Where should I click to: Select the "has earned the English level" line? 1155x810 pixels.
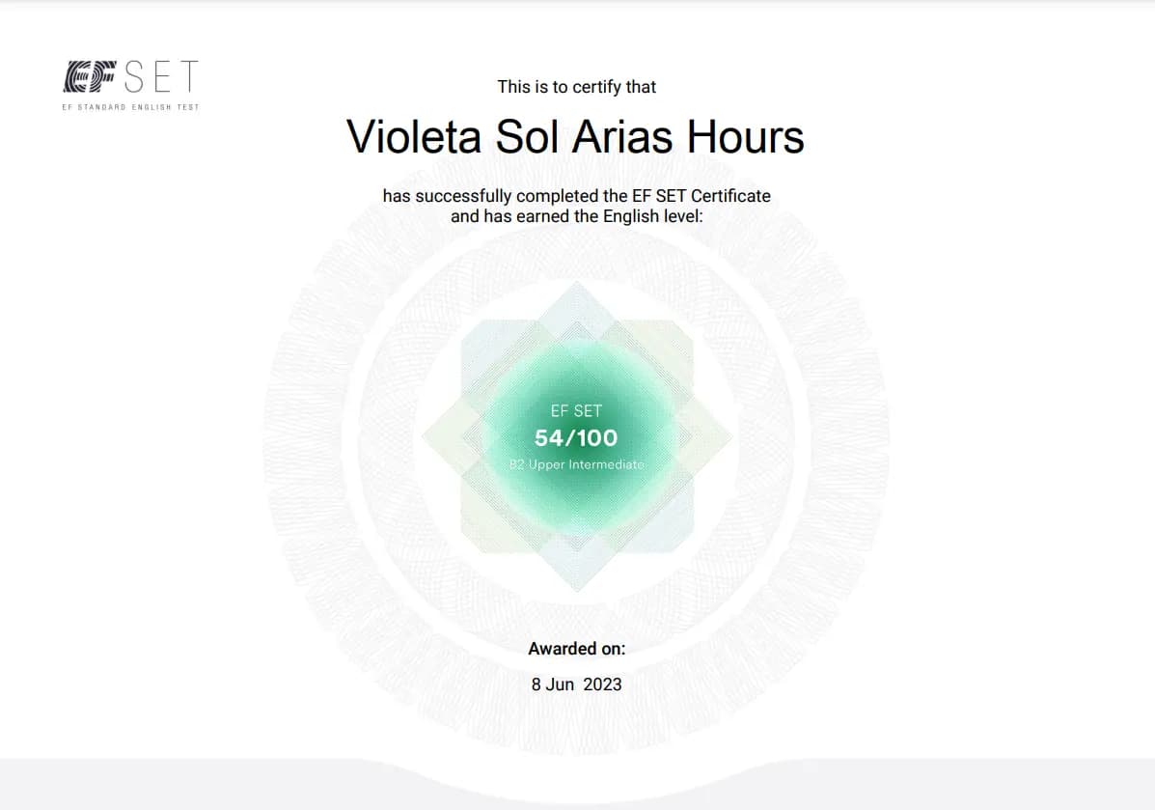(577, 216)
